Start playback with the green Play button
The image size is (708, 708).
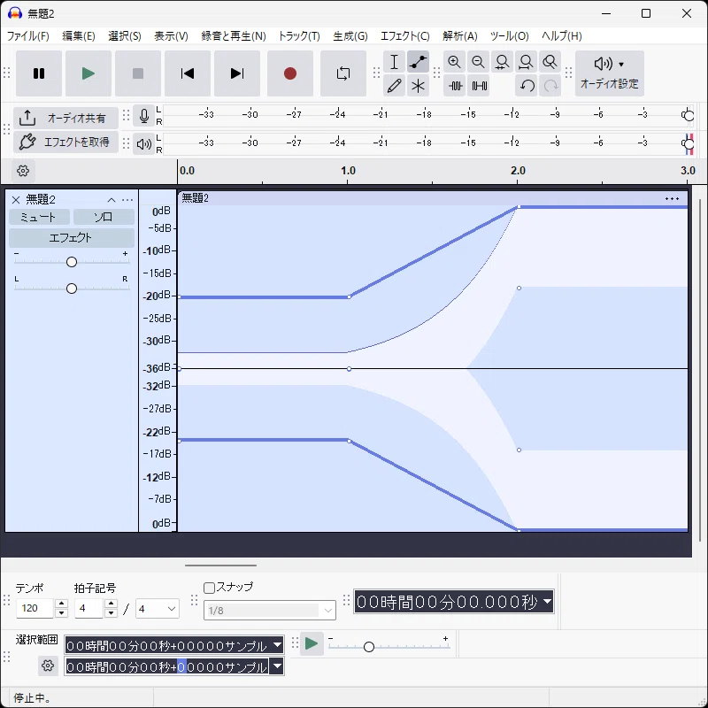88,73
